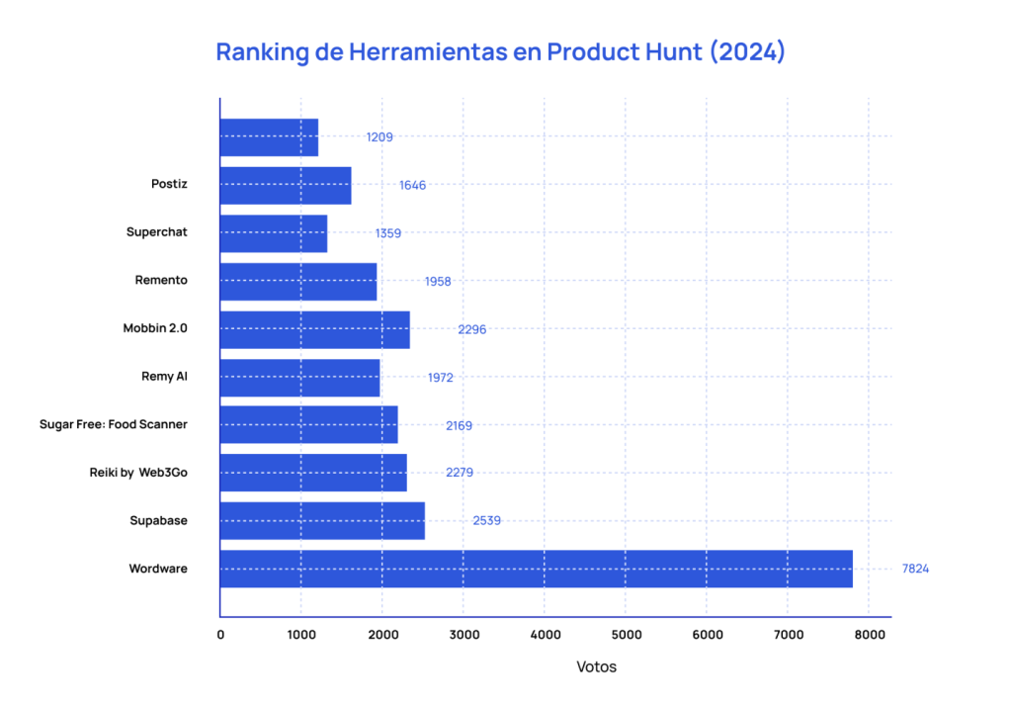Click the 7824 value label
This screenshot has width=1012, height=708.
915,569
